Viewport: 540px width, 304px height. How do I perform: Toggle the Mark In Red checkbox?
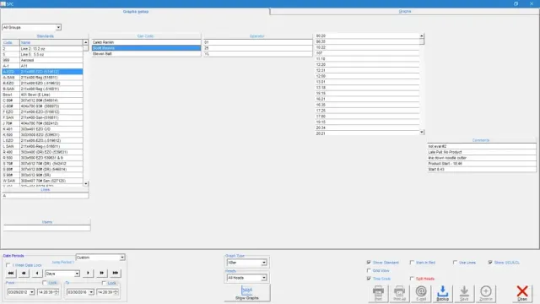(x=412, y=263)
